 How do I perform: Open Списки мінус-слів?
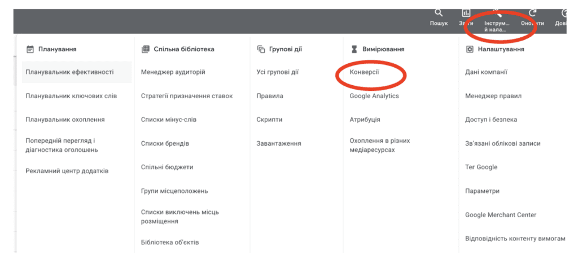point(169,120)
